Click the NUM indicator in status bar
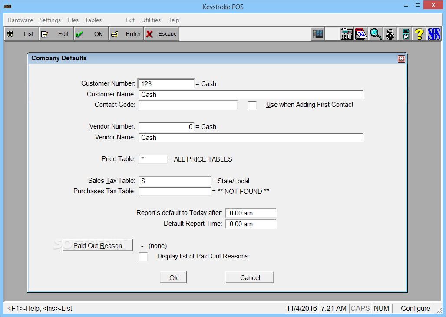The height and width of the screenshot is (317, 446). click(381, 308)
